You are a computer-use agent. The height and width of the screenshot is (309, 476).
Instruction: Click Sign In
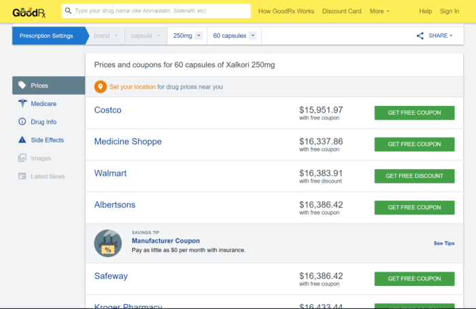[449, 12]
